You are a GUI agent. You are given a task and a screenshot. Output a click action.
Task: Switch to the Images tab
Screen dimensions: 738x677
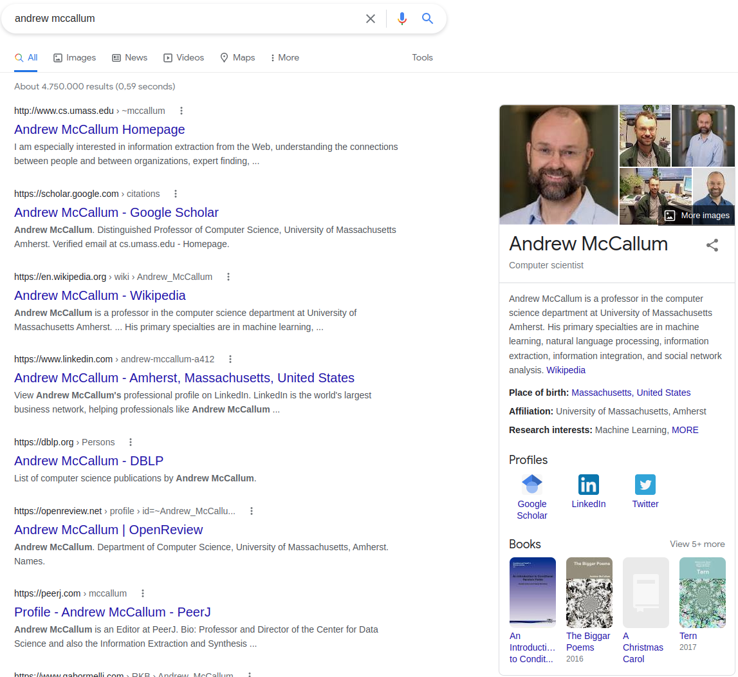[x=75, y=57]
